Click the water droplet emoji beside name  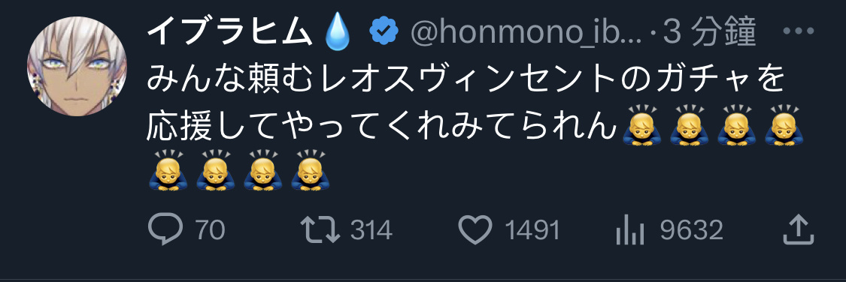[x=338, y=33]
